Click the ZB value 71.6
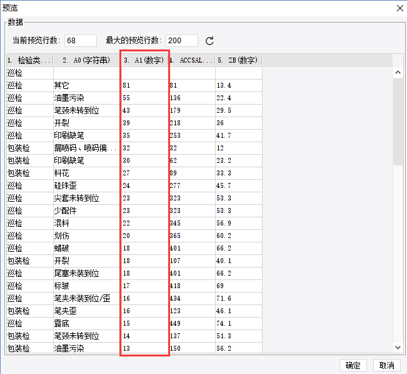Screen dimensions: 407x374 [x=239, y=298]
